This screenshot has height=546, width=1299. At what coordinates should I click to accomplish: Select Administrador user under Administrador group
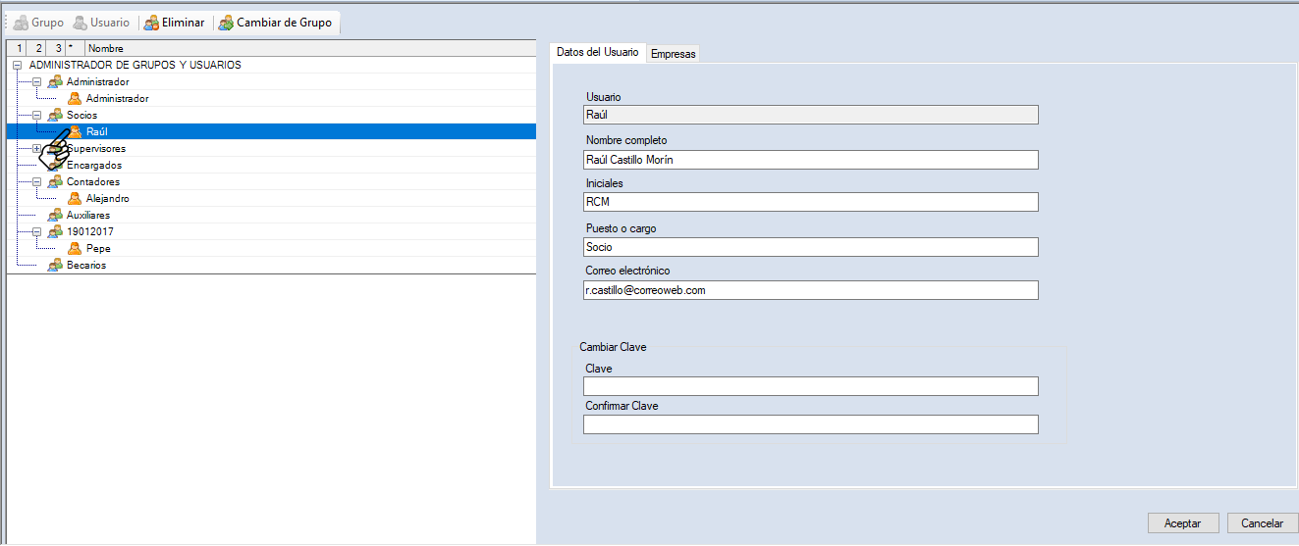tap(116, 99)
